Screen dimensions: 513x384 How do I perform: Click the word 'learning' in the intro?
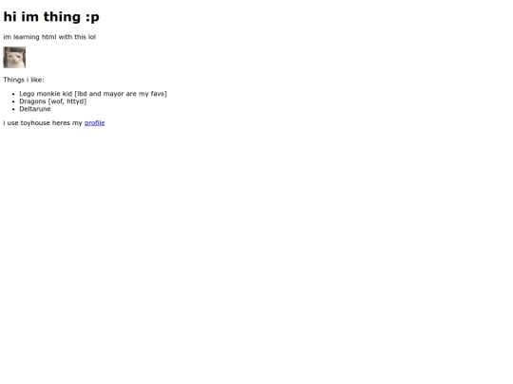(x=27, y=37)
